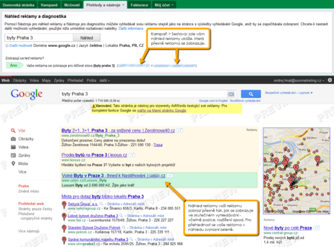The image size is (334, 247).
Task: Open the on-screen keyboard icon in search box
Action: pos(231,94)
